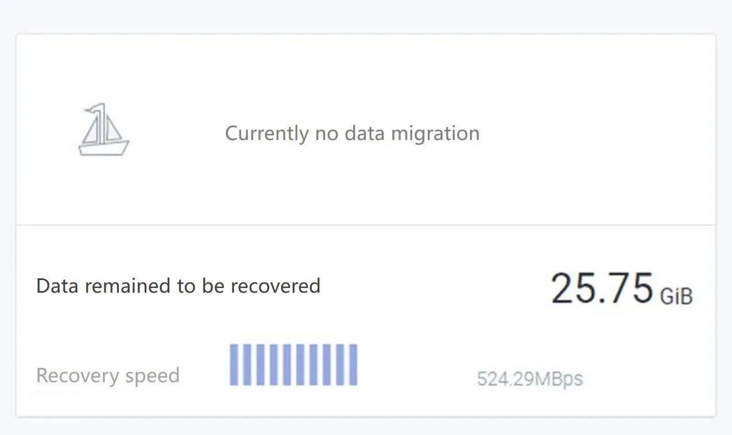This screenshot has width=732, height=435.
Task: Choose the seventh recovery speed bar from left
Action: (x=313, y=365)
